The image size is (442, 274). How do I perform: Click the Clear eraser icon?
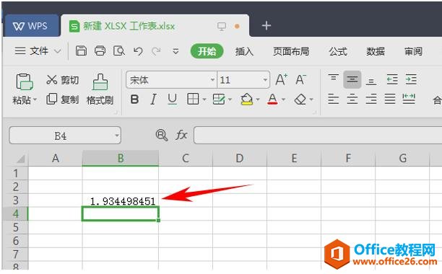click(x=300, y=99)
